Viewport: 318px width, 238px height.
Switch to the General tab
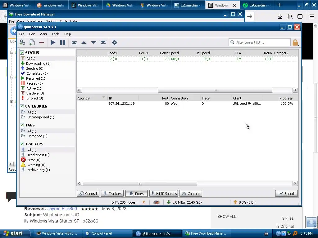[88, 193]
